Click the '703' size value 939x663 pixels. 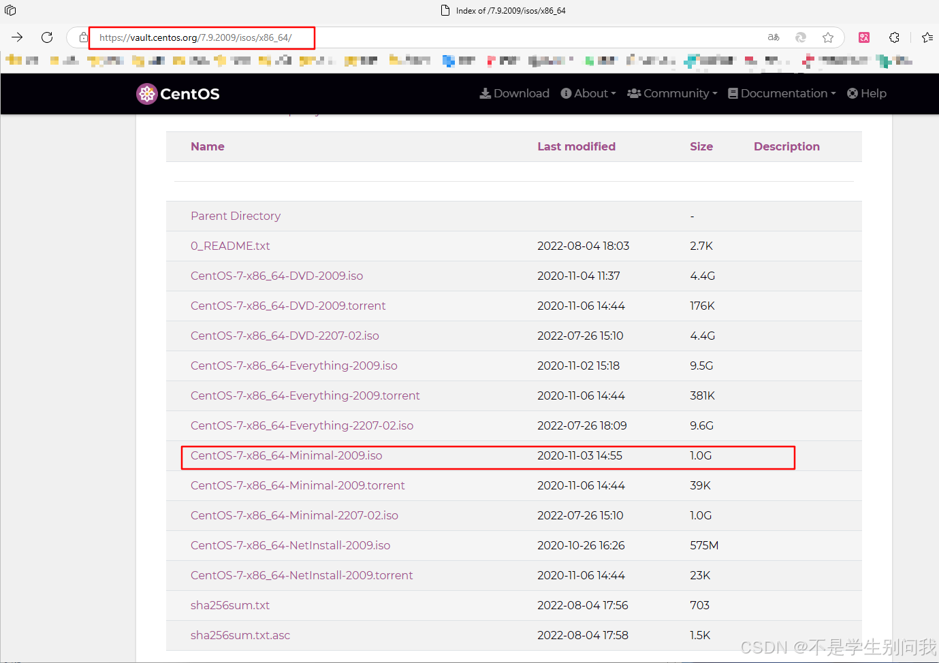point(699,605)
